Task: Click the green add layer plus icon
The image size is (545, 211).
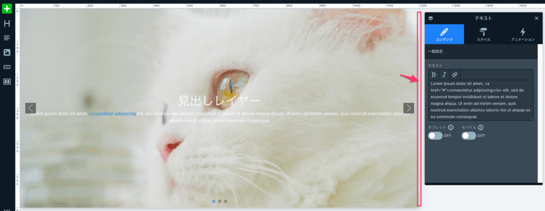Action: tap(7, 9)
